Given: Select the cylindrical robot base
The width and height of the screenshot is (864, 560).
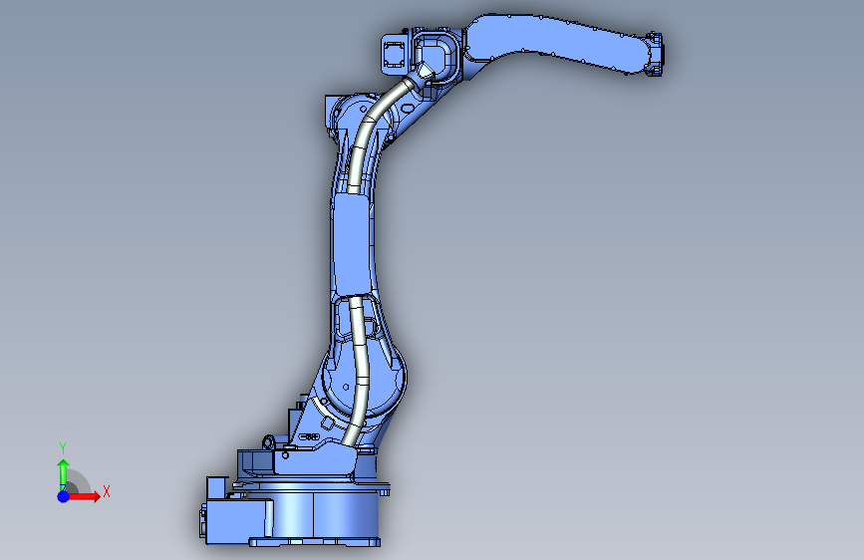Looking at the screenshot, I should tap(325, 513).
